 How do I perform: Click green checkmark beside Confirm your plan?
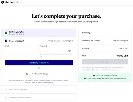coord(6,33)
